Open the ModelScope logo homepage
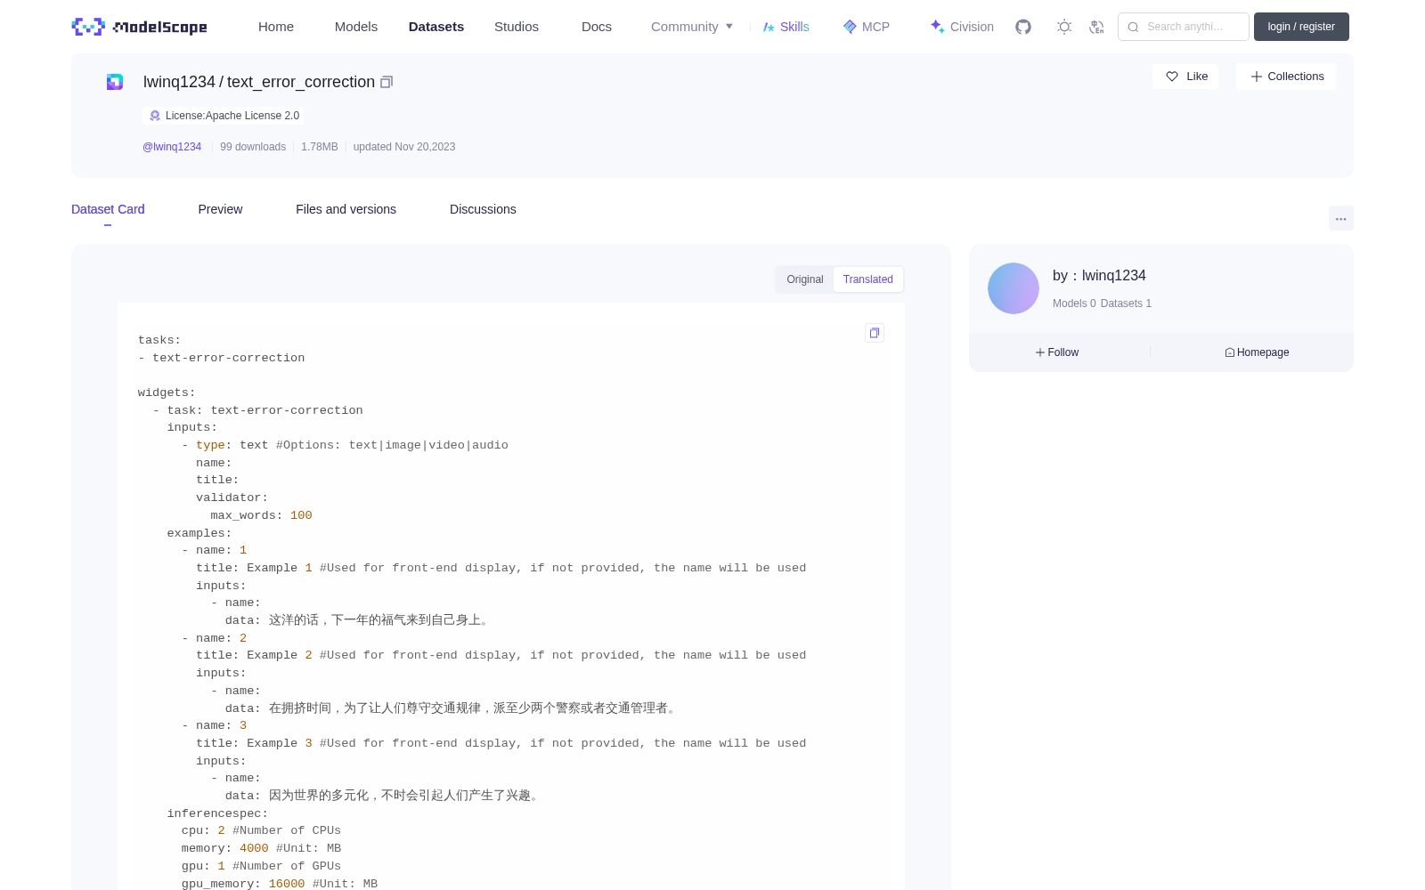This screenshot has height=890, width=1425. point(139,27)
